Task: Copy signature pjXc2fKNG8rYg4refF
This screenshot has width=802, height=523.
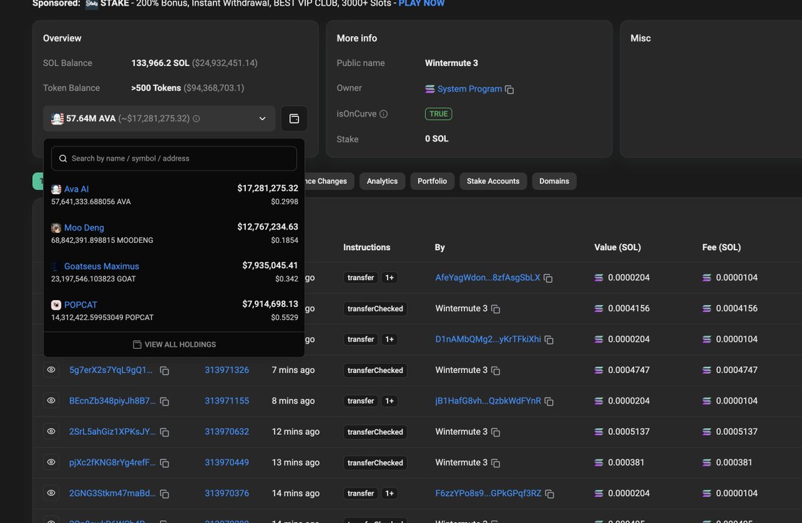Action: pos(164,463)
